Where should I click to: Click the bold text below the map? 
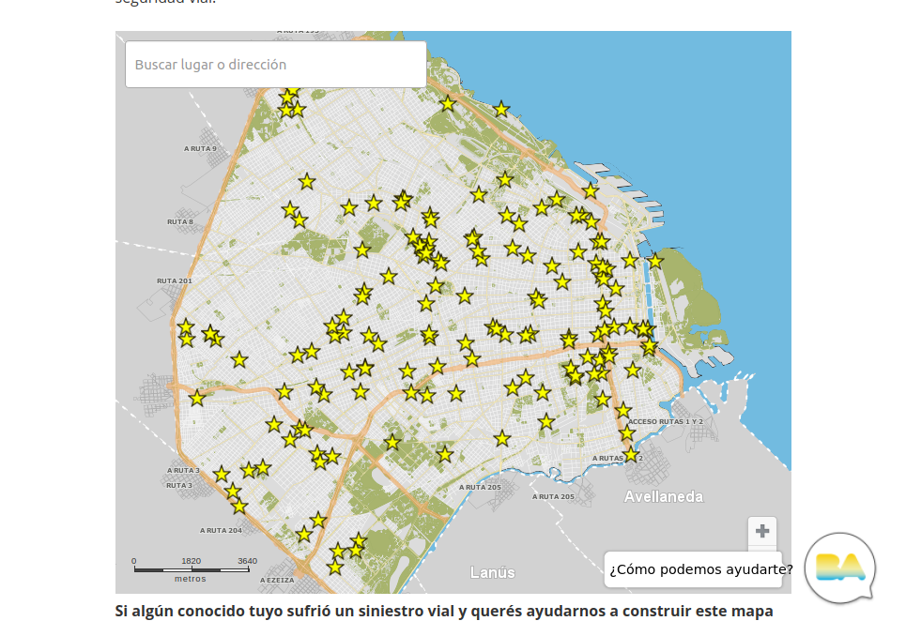click(443, 611)
